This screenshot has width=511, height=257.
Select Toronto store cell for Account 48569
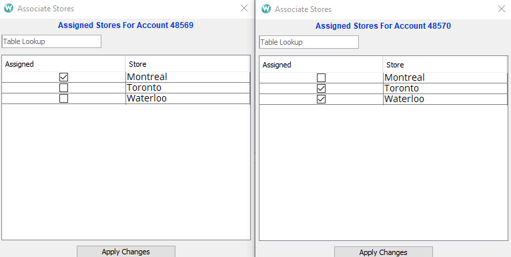(187, 88)
